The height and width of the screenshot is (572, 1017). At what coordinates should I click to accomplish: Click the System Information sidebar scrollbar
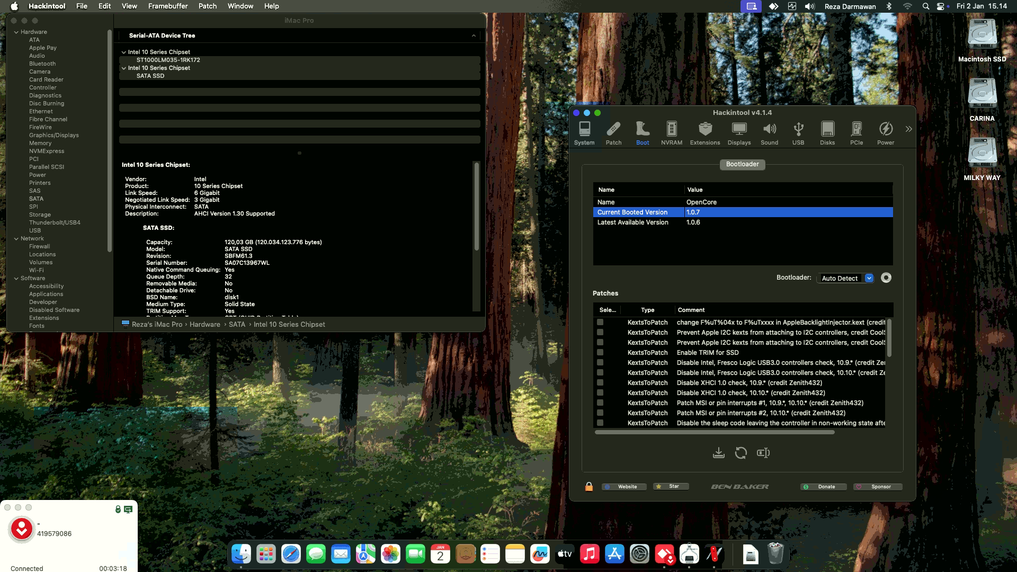tap(109, 140)
